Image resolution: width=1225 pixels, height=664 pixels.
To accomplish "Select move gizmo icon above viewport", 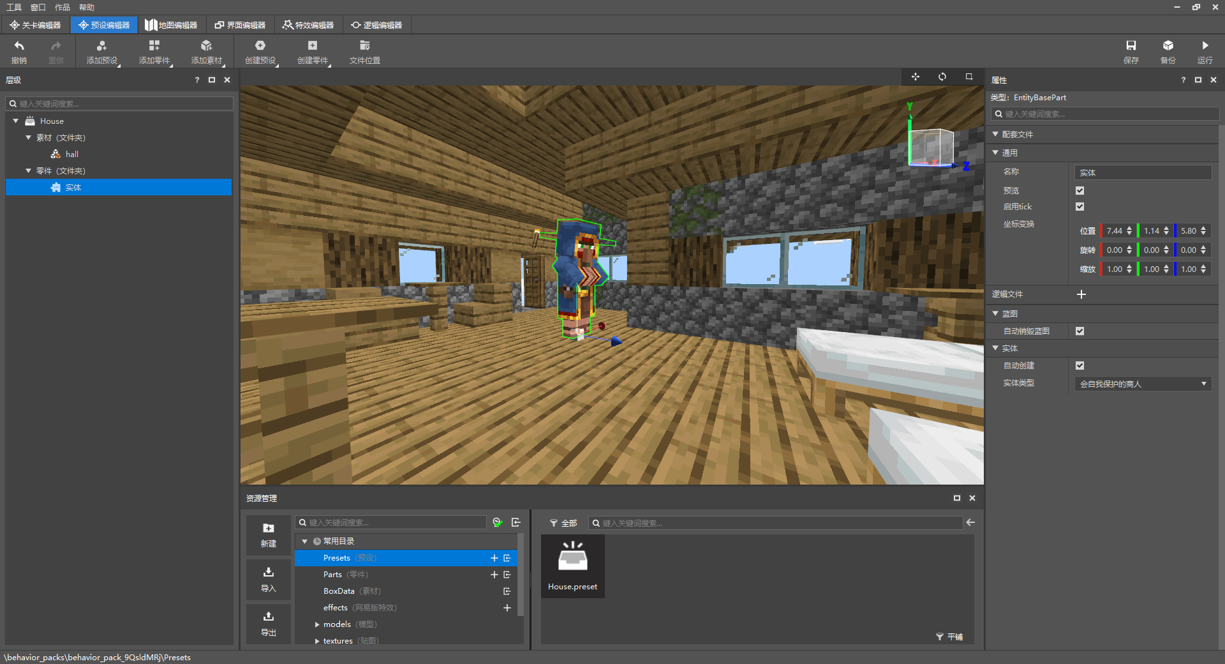I will 916,77.
